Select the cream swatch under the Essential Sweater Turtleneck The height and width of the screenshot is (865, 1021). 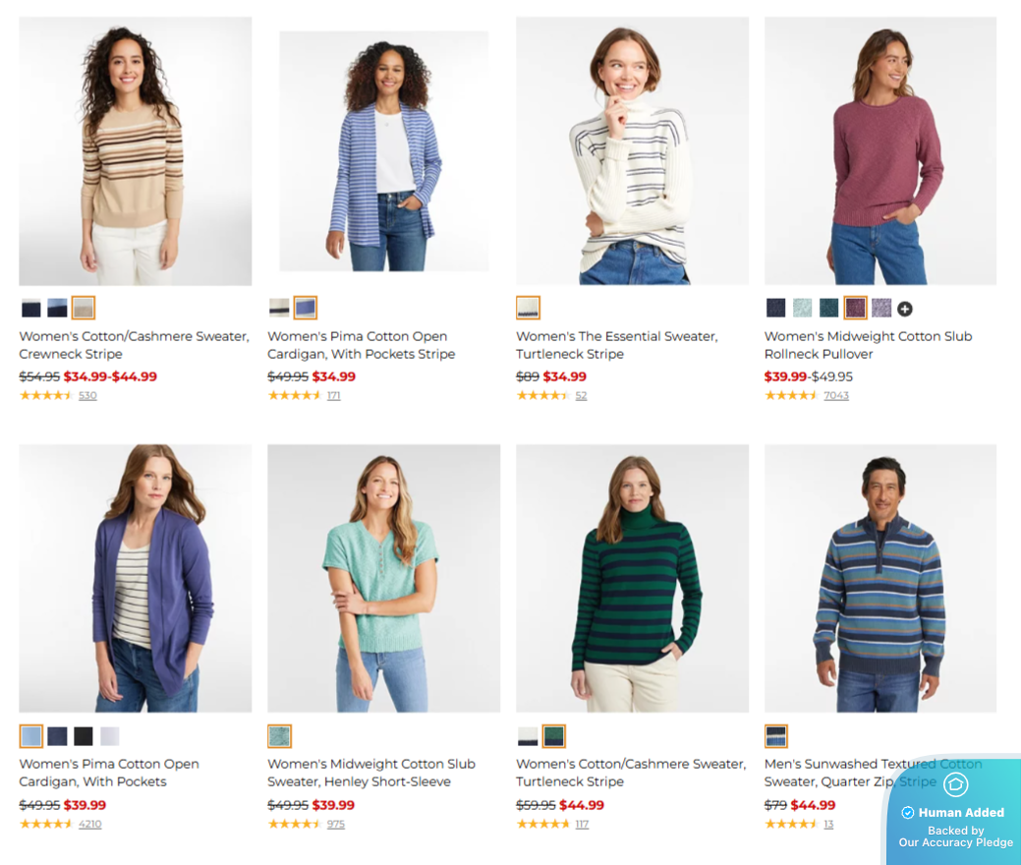pyautogui.click(x=528, y=308)
